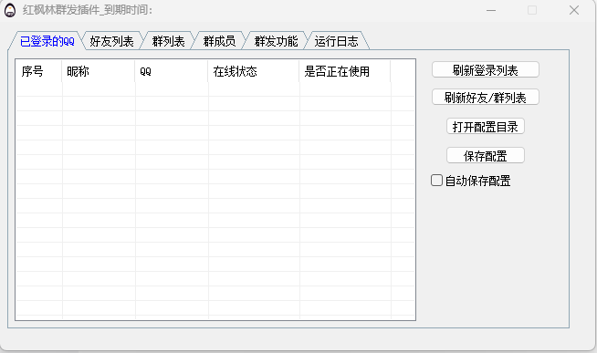Screen dimensions: 597x353
Task: Click 刷新好友/群列表 button
Action: tap(486, 98)
